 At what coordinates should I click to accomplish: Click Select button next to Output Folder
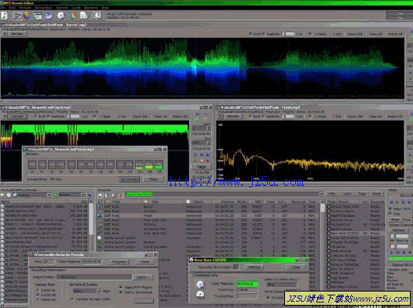click(x=142, y=277)
